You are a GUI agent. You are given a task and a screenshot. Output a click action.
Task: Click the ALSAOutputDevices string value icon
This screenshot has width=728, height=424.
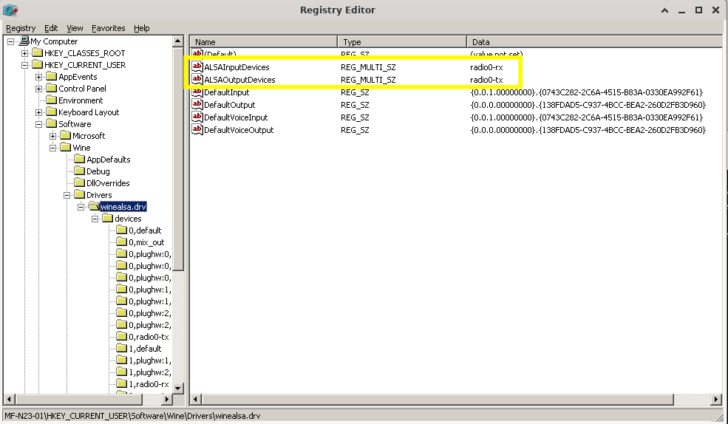click(197, 79)
